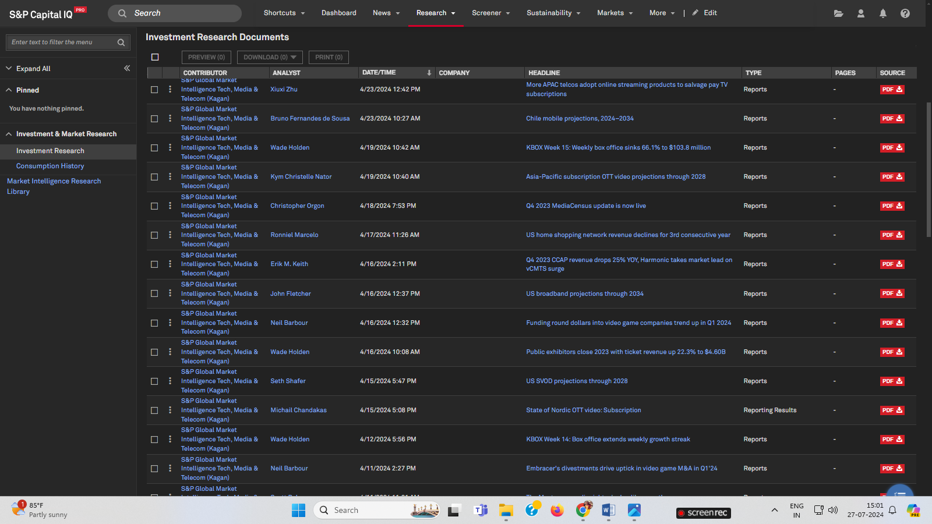Screen dimensions: 932x524
Task: Collapse sidebar with double-chevron icon
Action: [x=127, y=68]
